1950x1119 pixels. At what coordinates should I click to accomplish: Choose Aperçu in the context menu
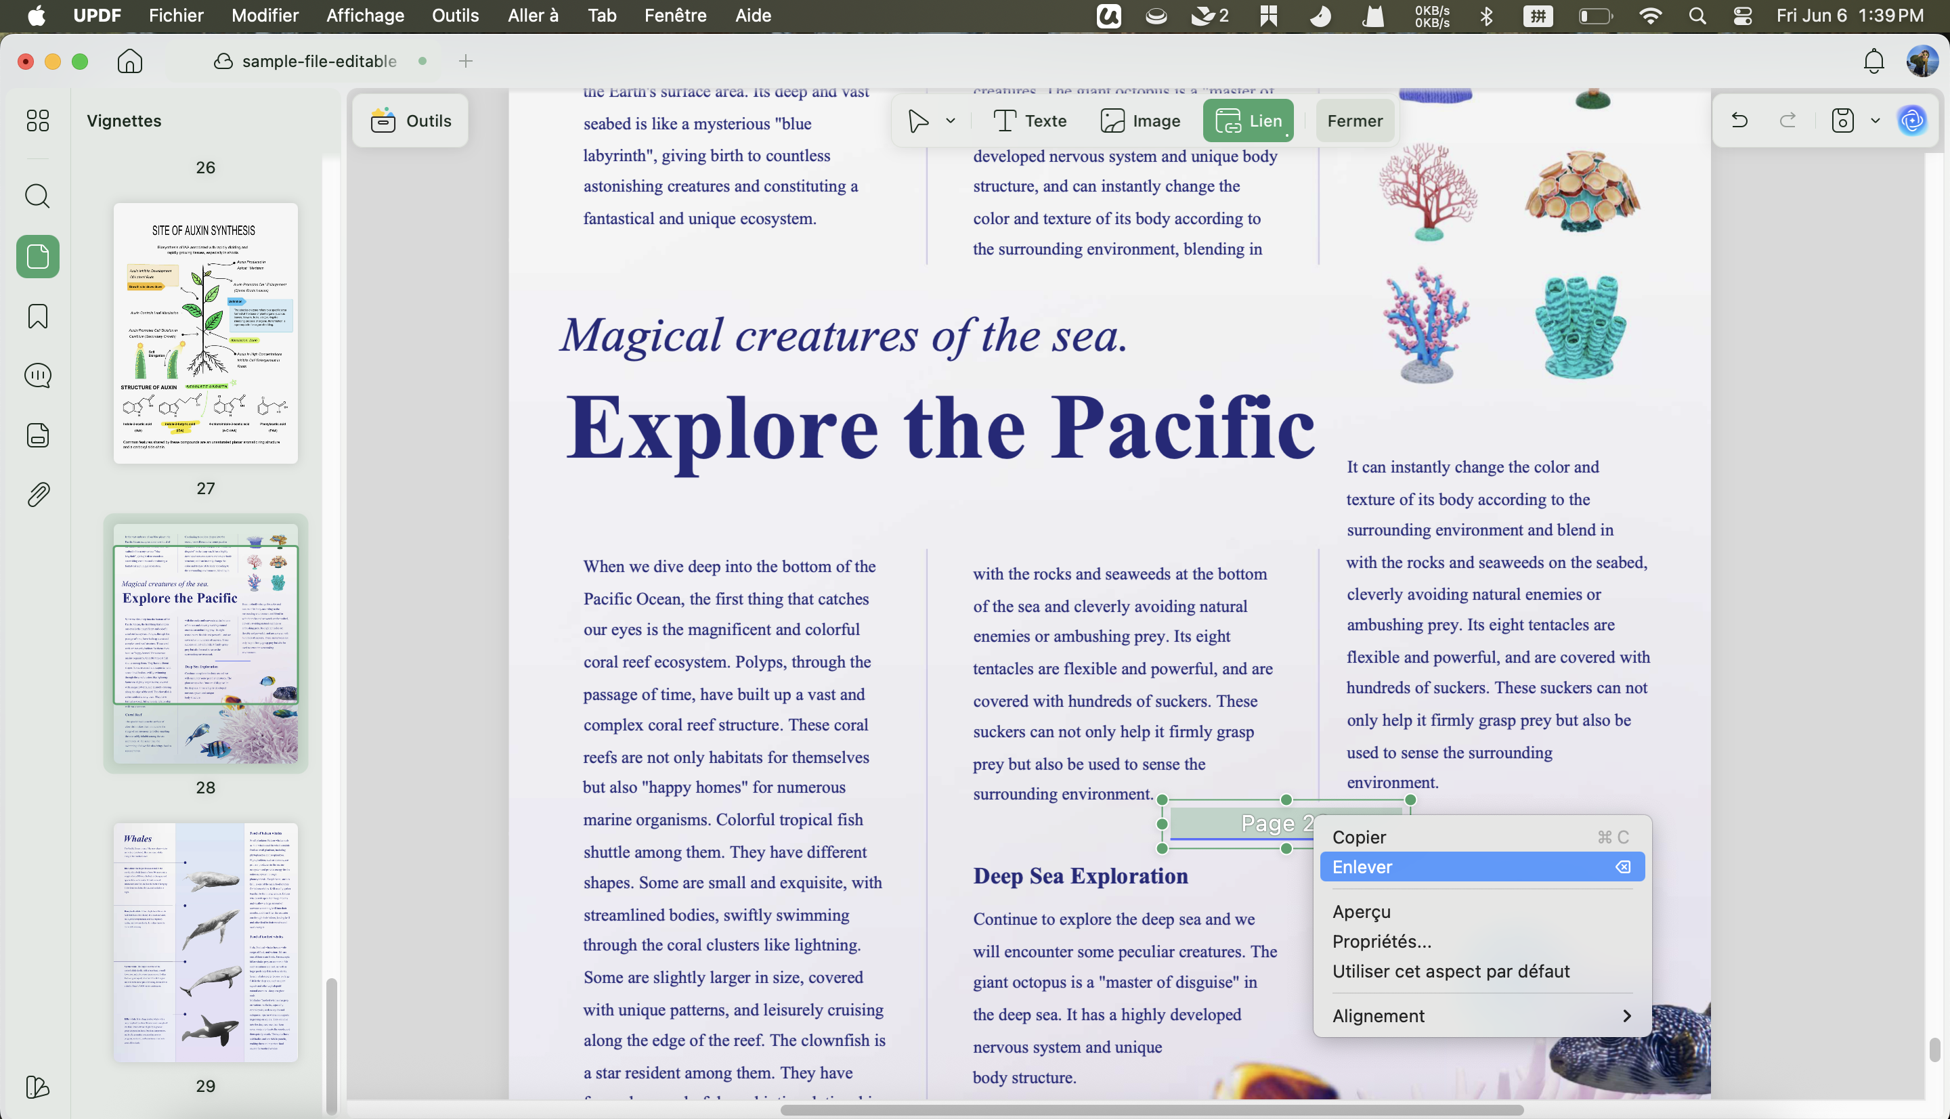1482,911
